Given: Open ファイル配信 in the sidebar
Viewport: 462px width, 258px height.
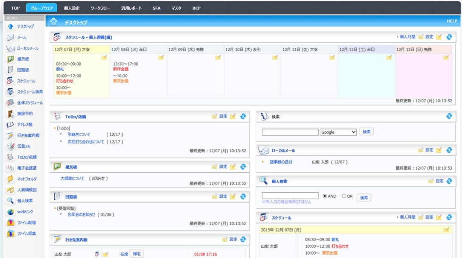Looking at the screenshot, I should coord(26,222).
